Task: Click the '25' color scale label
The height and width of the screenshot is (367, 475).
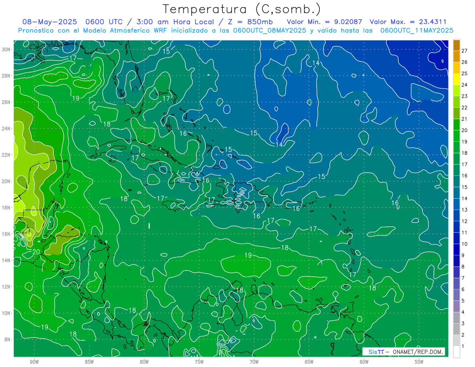Action: 465,73
